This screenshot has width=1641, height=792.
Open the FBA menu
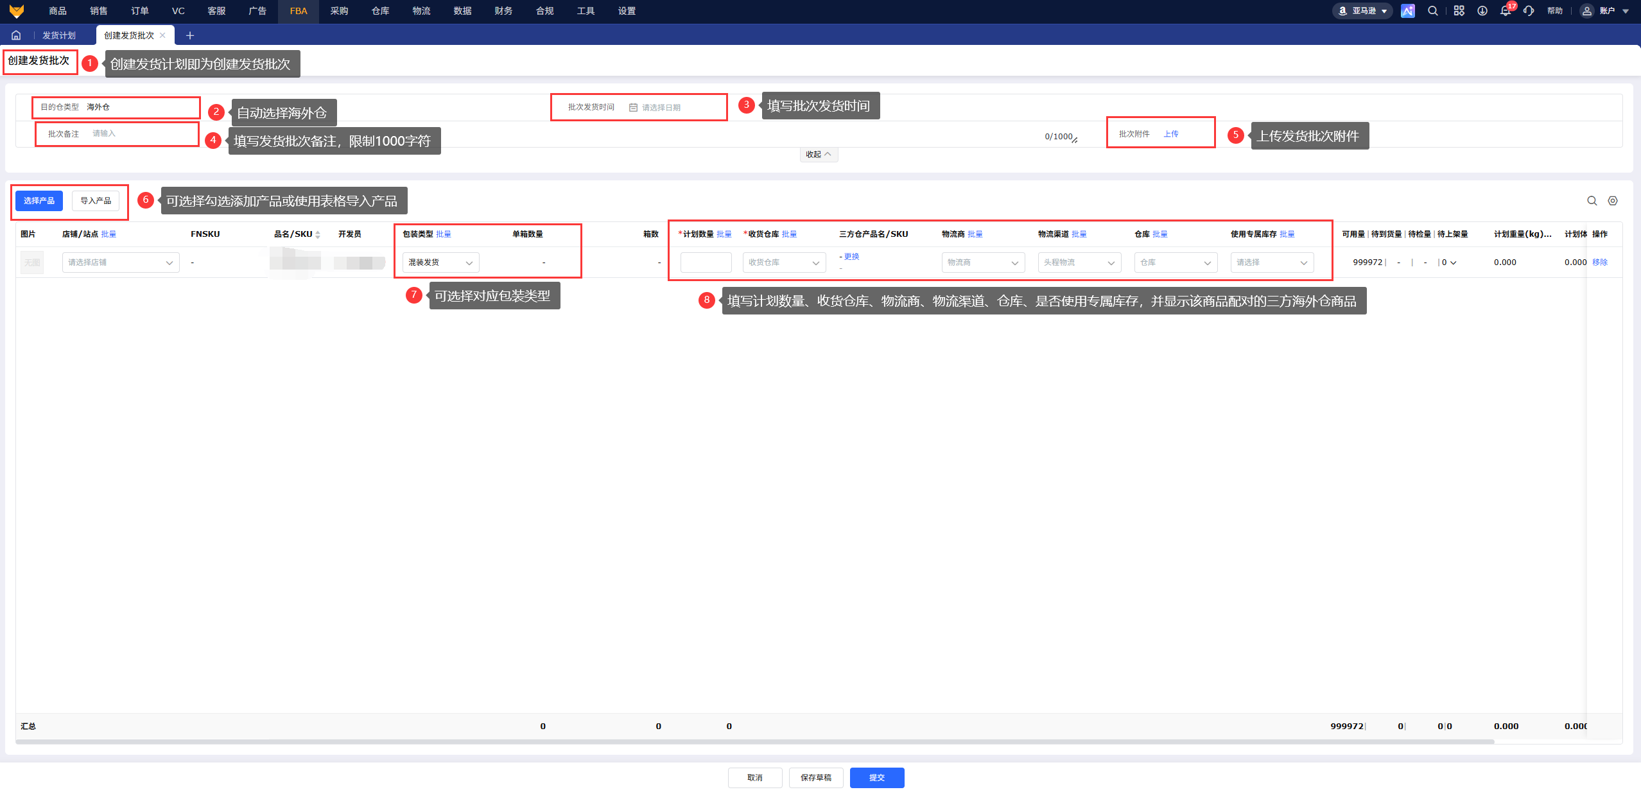point(299,11)
